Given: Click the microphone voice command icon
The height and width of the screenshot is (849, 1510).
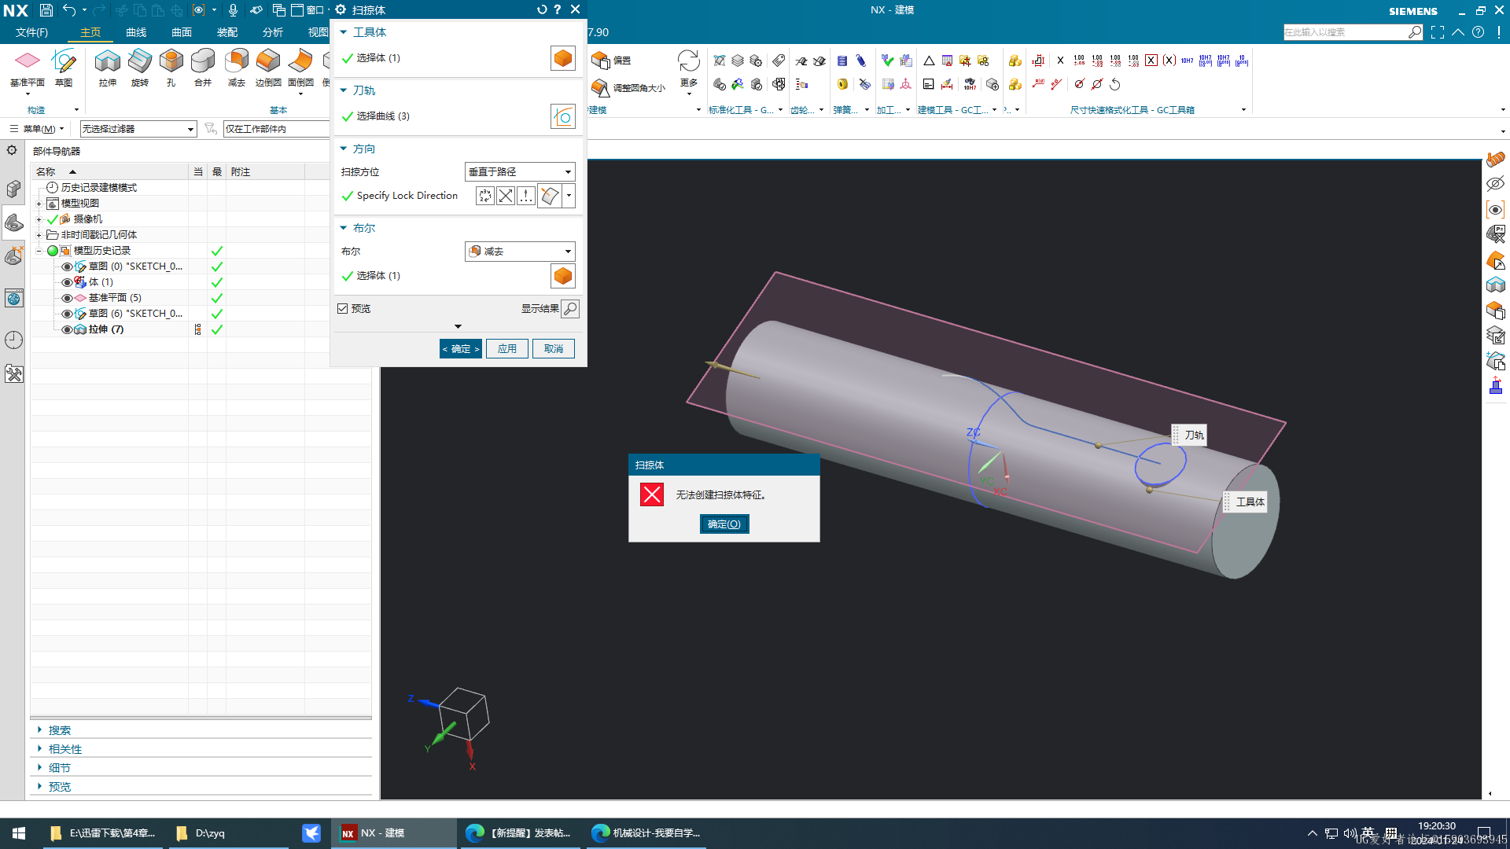Looking at the screenshot, I should [233, 10].
